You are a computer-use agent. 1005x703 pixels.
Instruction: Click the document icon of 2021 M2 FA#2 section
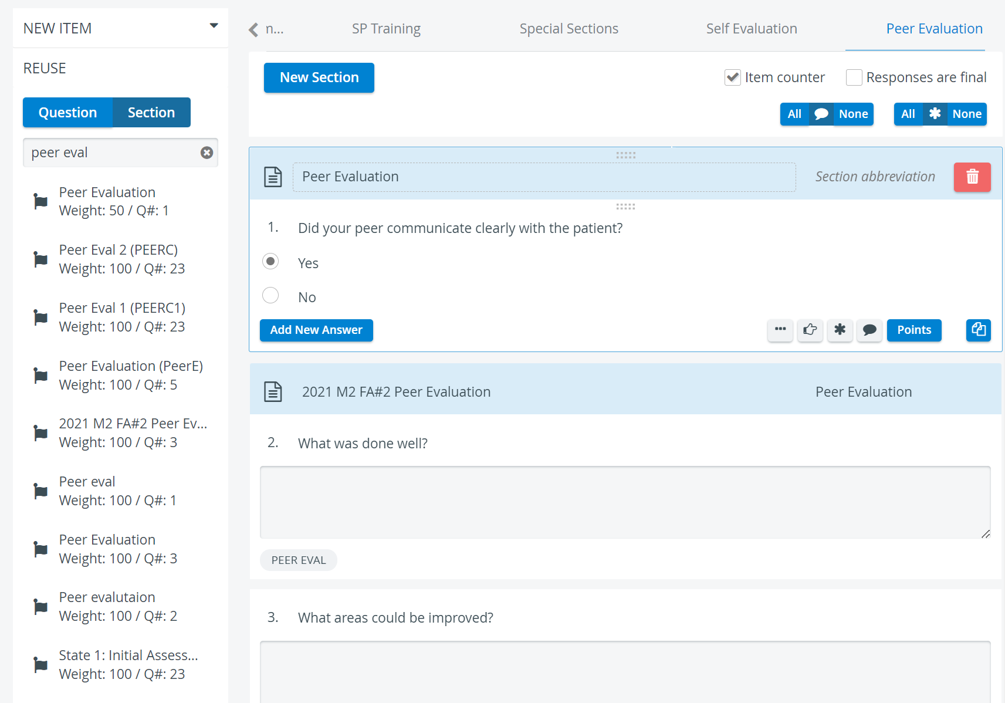click(273, 391)
